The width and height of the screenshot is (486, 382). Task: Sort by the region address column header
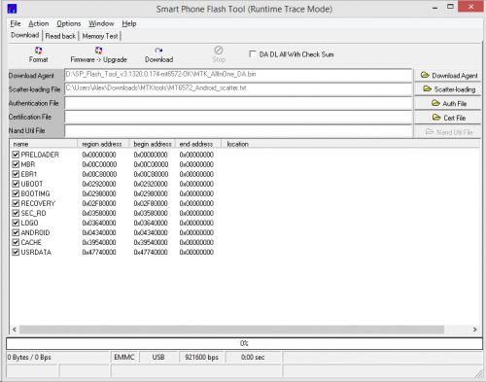pos(103,144)
